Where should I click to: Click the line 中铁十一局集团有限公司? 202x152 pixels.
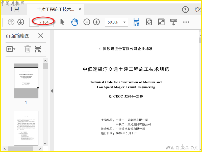tap(132, 120)
